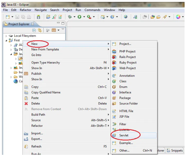This screenshot has width=187, height=157.
Task: Click Collapse All icon in Project Explorer
Action: (x=34, y=30)
